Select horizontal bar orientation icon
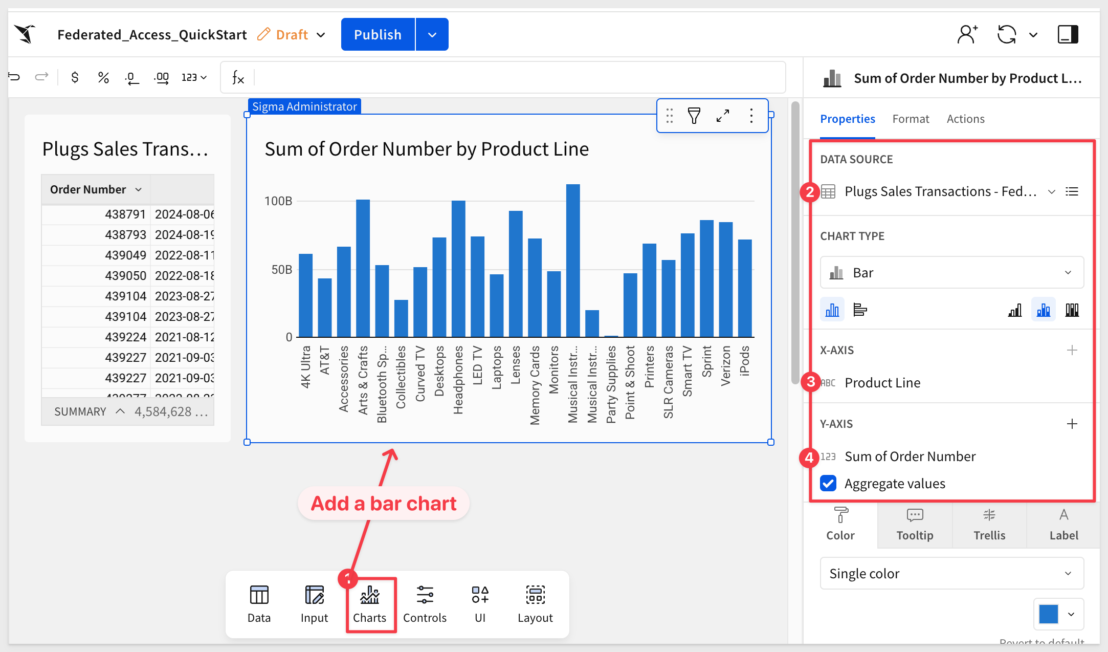The width and height of the screenshot is (1108, 652). point(860,310)
